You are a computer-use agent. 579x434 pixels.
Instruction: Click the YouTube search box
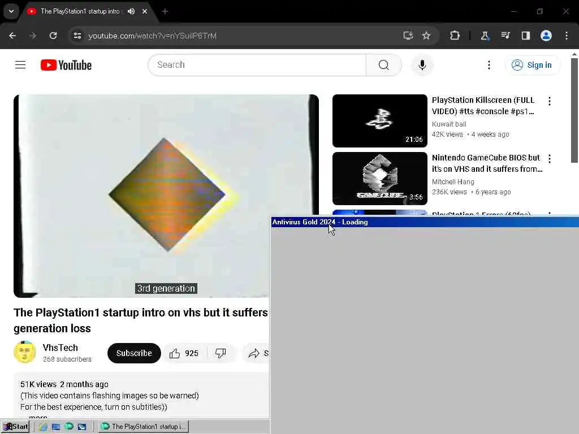[x=257, y=65]
